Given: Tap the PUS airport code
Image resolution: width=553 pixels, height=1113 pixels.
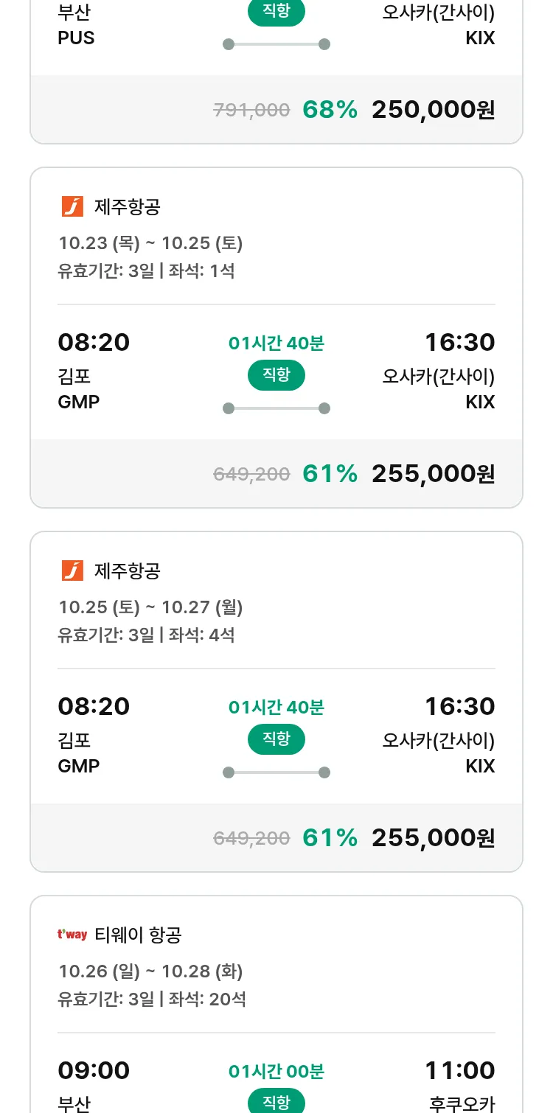Looking at the screenshot, I should point(76,38).
